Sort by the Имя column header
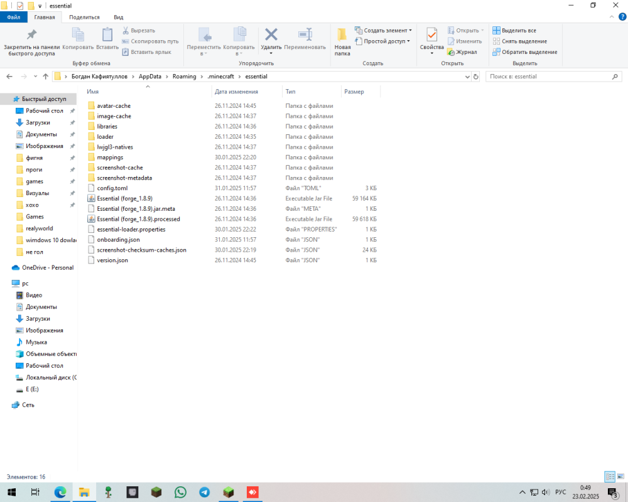628x502 pixels. coord(148,92)
